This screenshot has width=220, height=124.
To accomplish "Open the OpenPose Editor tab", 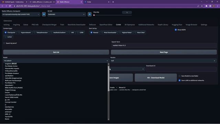I will 106,24.
